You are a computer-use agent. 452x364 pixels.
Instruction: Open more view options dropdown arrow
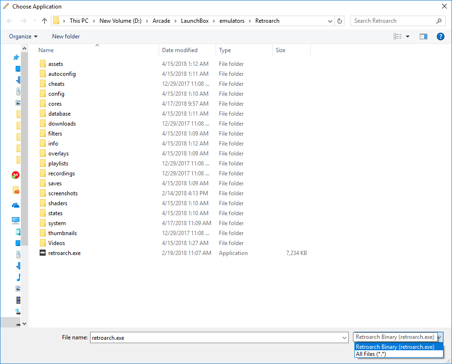tap(407, 36)
